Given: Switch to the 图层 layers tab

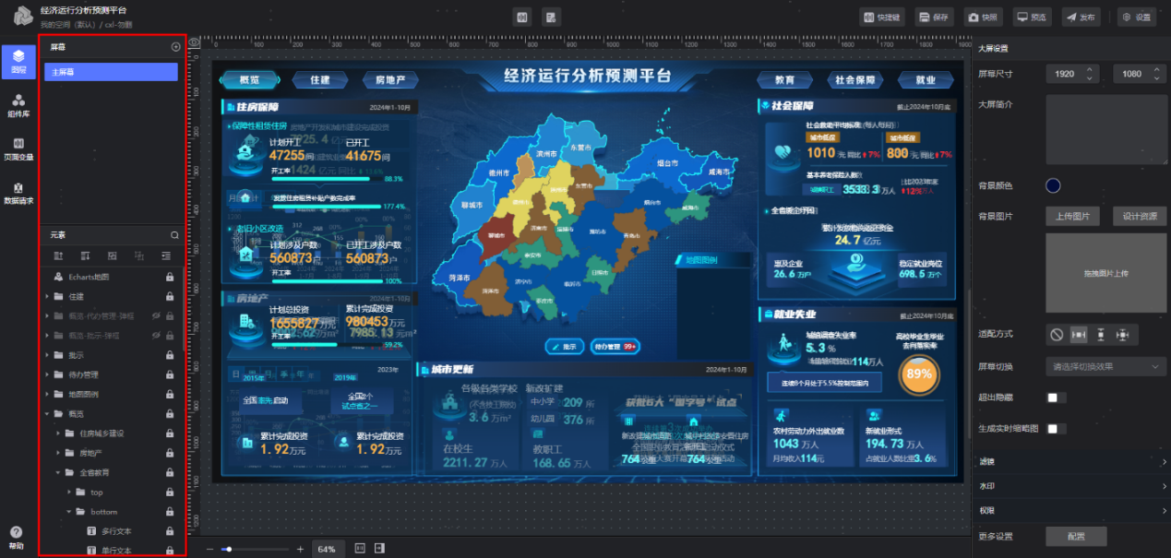Looking at the screenshot, I should (x=18, y=61).
